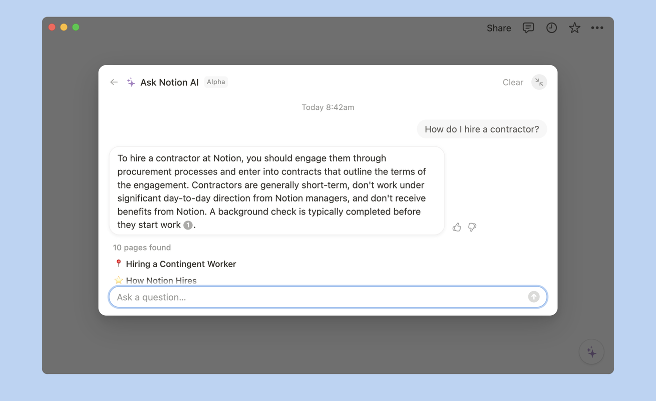Click the How do I hire a contractor message
656x401 pixels.
point(482,129)
